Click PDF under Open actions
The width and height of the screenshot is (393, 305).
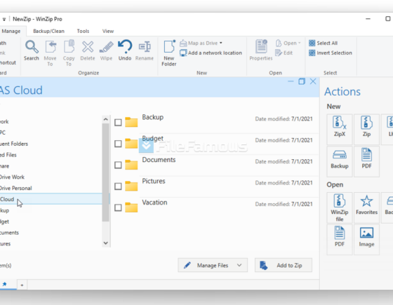340,240
